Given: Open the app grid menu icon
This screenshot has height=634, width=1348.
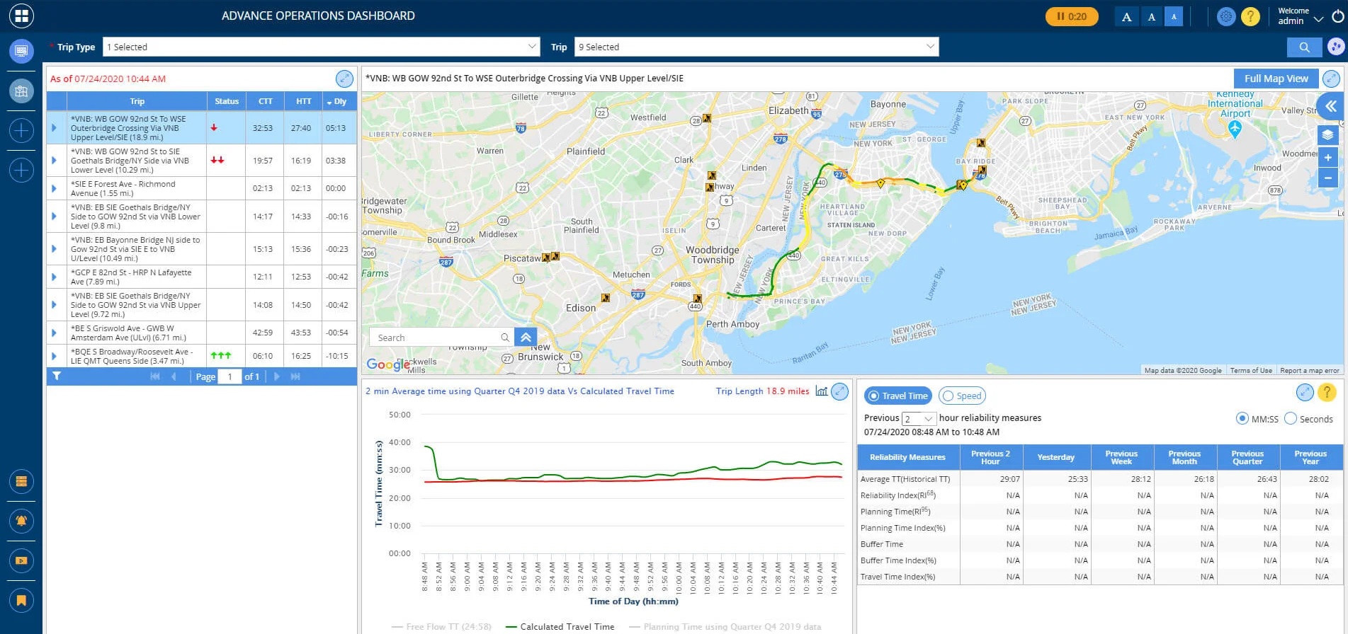Looking at the screenshot, I should click(21, 16).
